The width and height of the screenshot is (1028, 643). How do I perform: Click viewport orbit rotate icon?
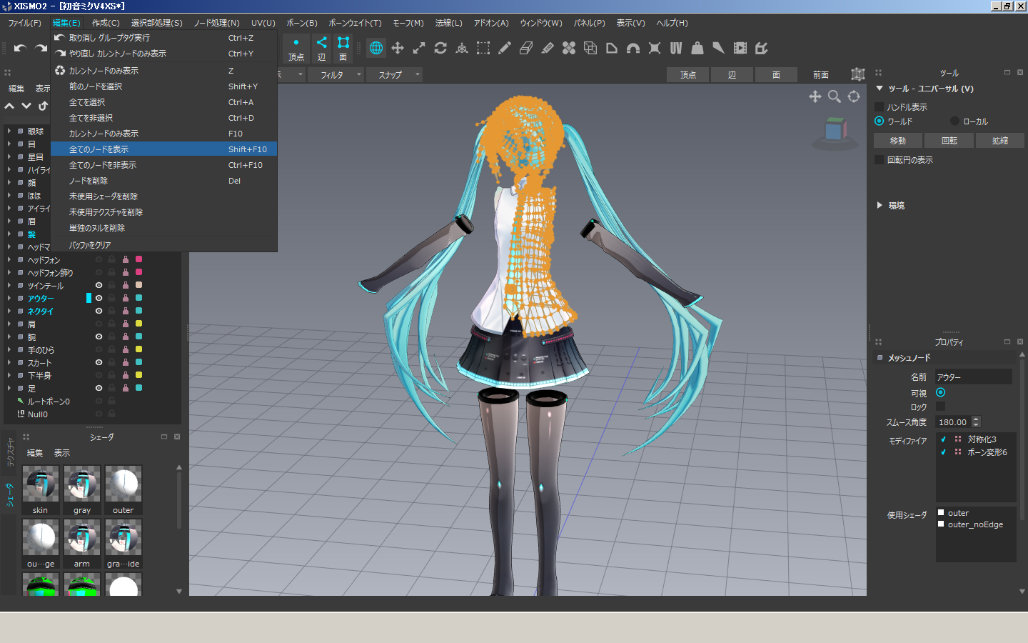pyautogui.click(x=854, y=96)
